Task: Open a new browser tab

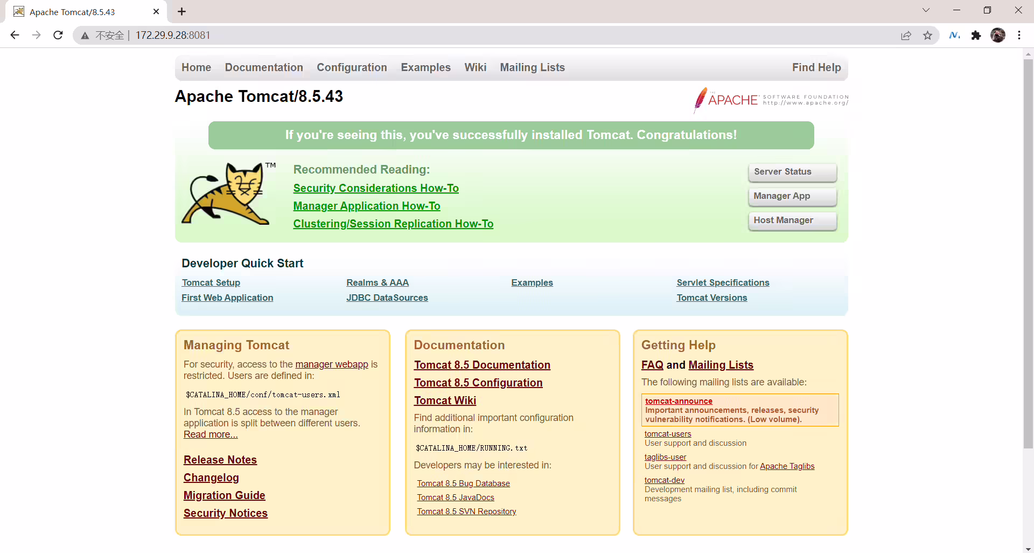Action: pos(181,11)
